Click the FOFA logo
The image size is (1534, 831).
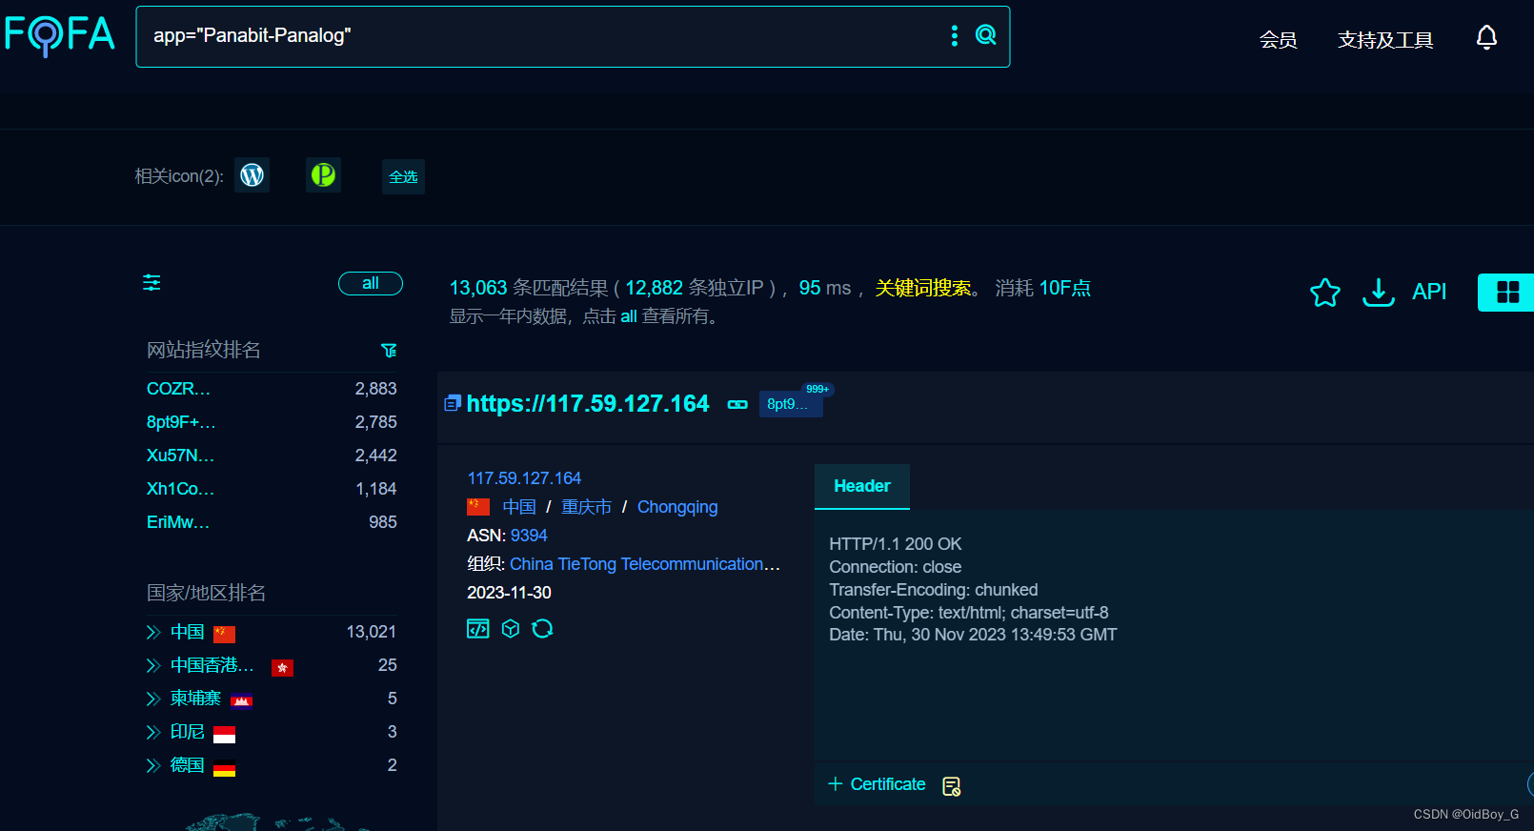(x=59, y=35)
